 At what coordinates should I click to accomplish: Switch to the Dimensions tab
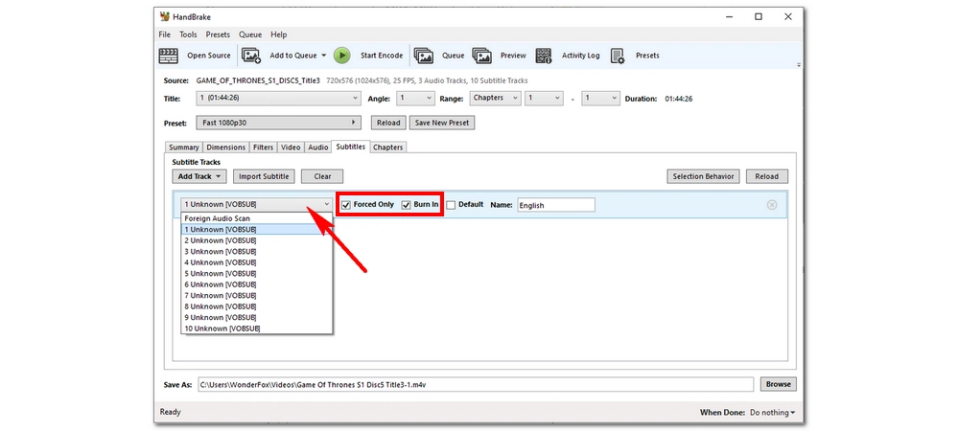226,147
